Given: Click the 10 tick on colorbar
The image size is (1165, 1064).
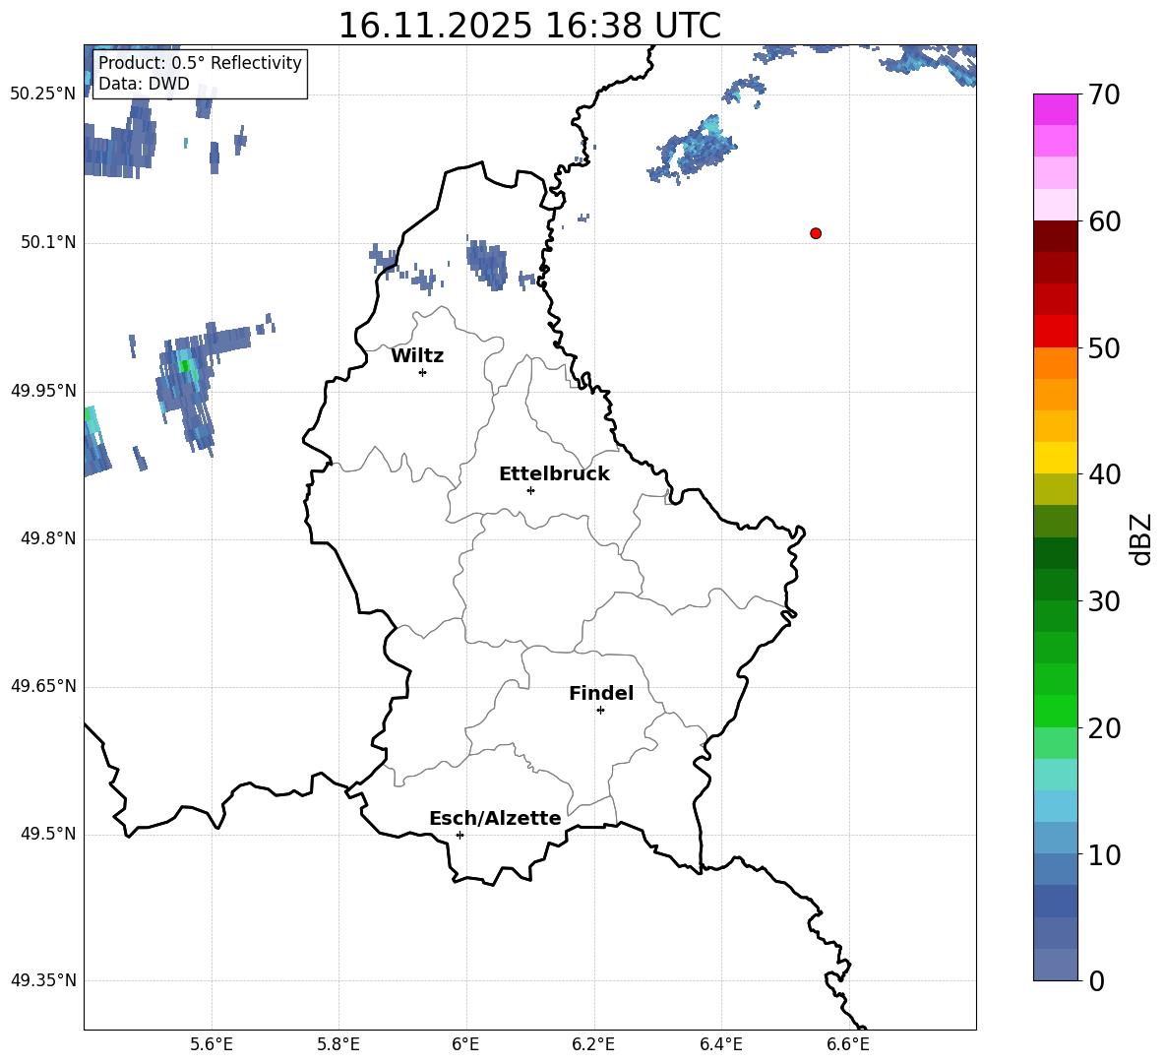Looking at the screenshot, I should pyautogui.click(x=1104, y=854).
